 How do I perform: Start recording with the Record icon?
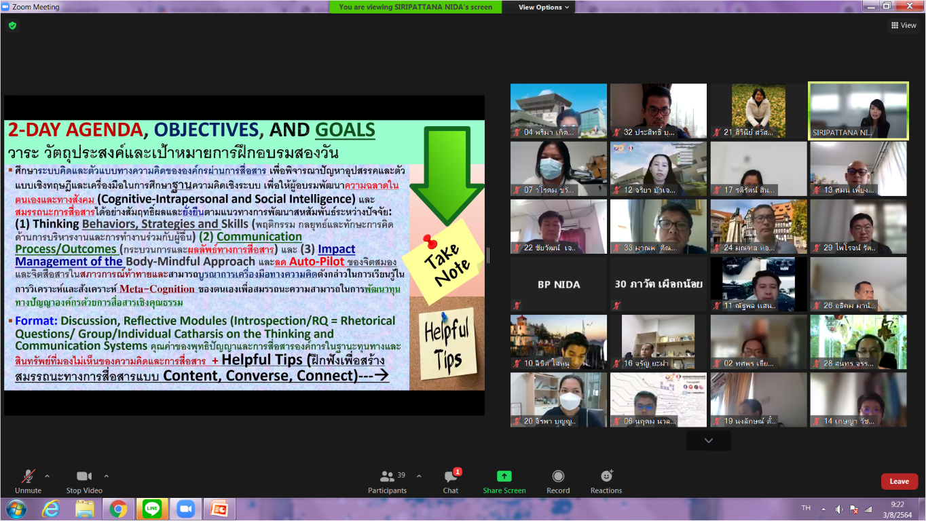point(558,477)
